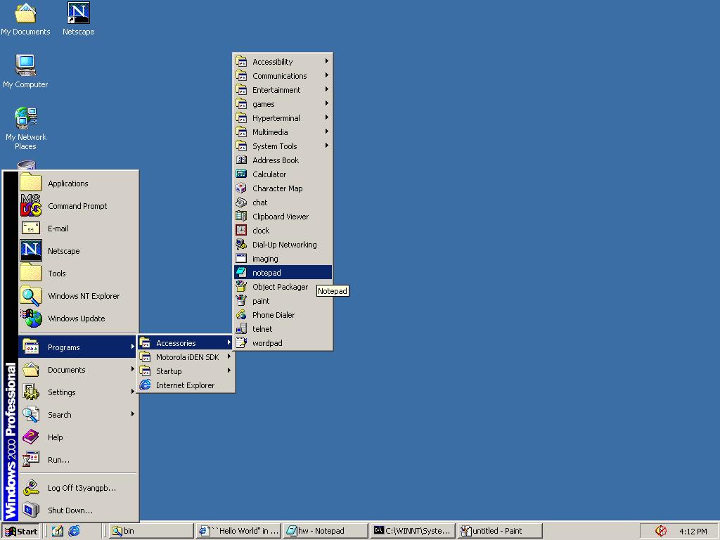This screenshot has width=720, height=540.
Task: Click the paint program icon
Action: 241,301
